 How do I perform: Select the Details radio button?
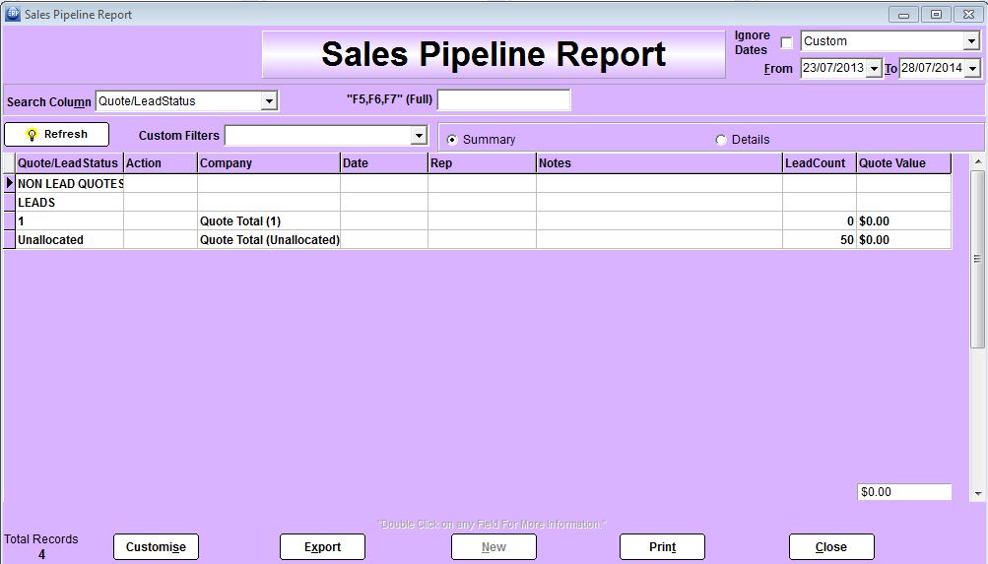[721, 140]
